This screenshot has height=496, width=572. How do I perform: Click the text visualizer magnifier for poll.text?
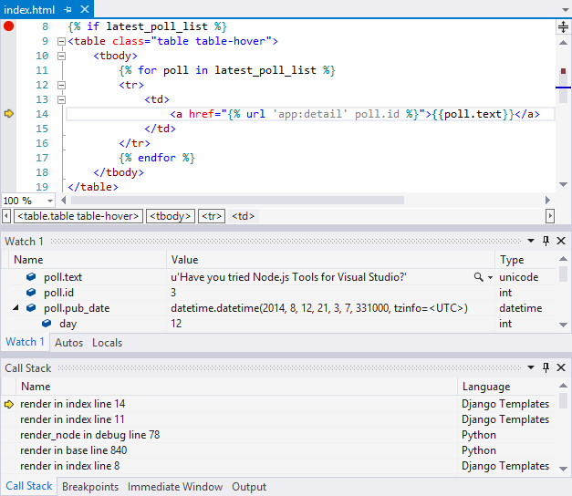[478, 277]
